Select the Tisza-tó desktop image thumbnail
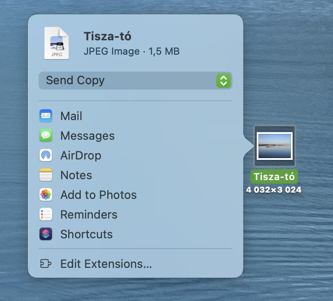 click(275, 146)
